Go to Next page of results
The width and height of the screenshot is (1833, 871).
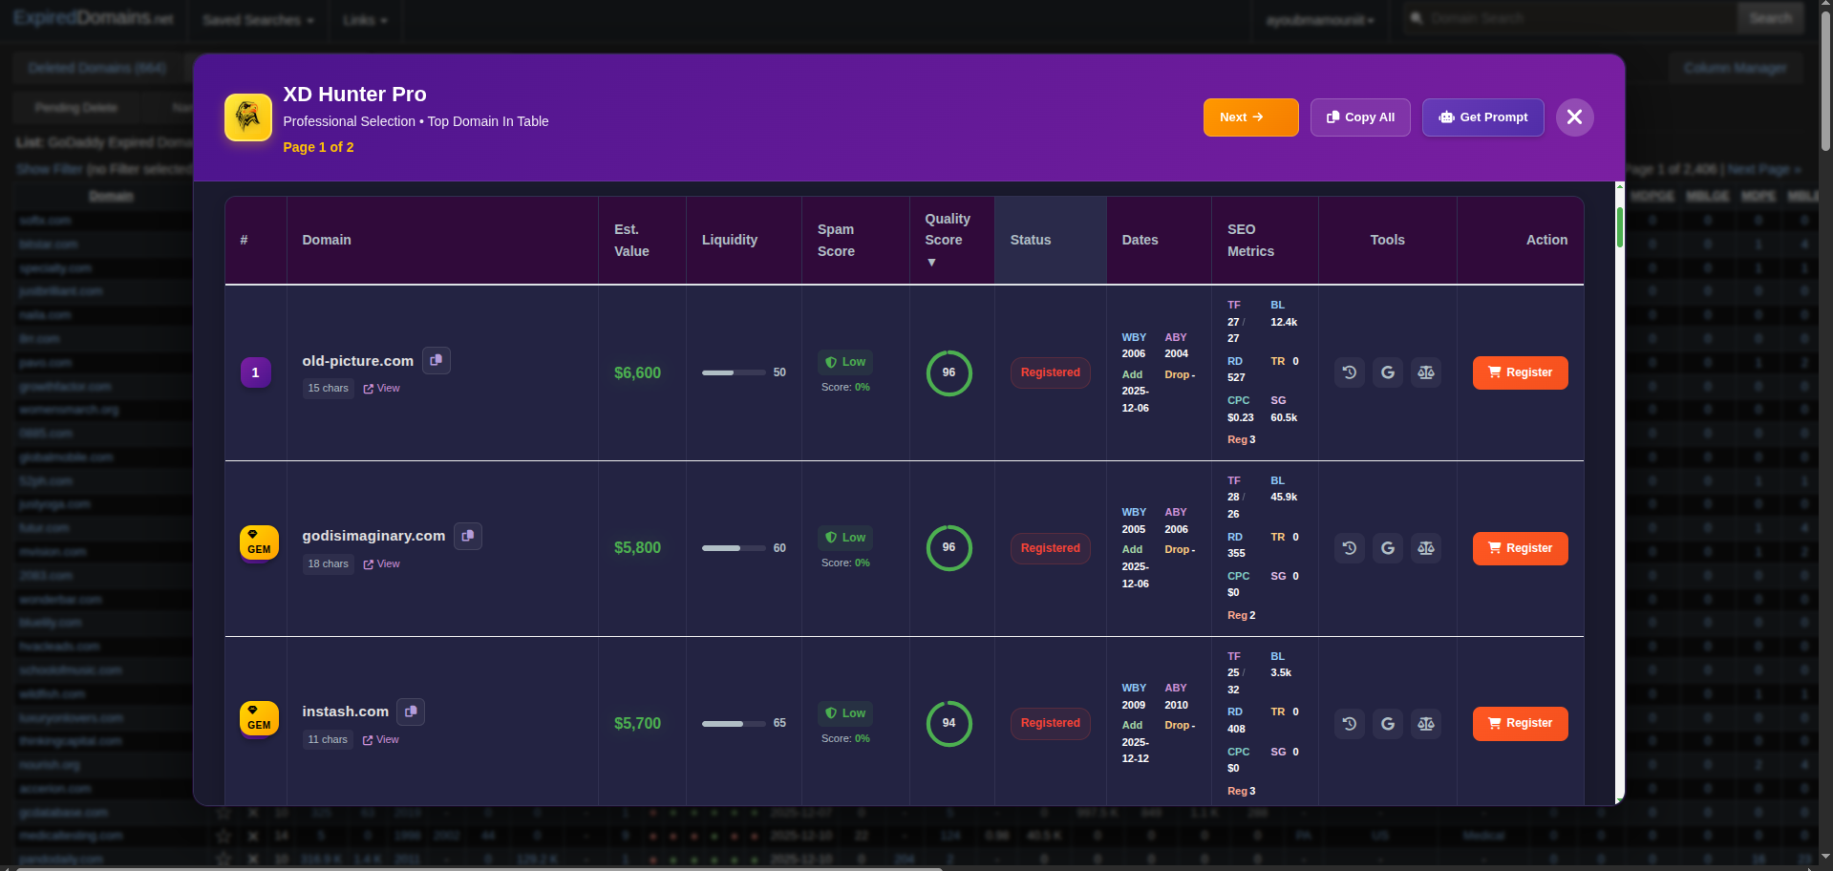[x=1250, y=117]
